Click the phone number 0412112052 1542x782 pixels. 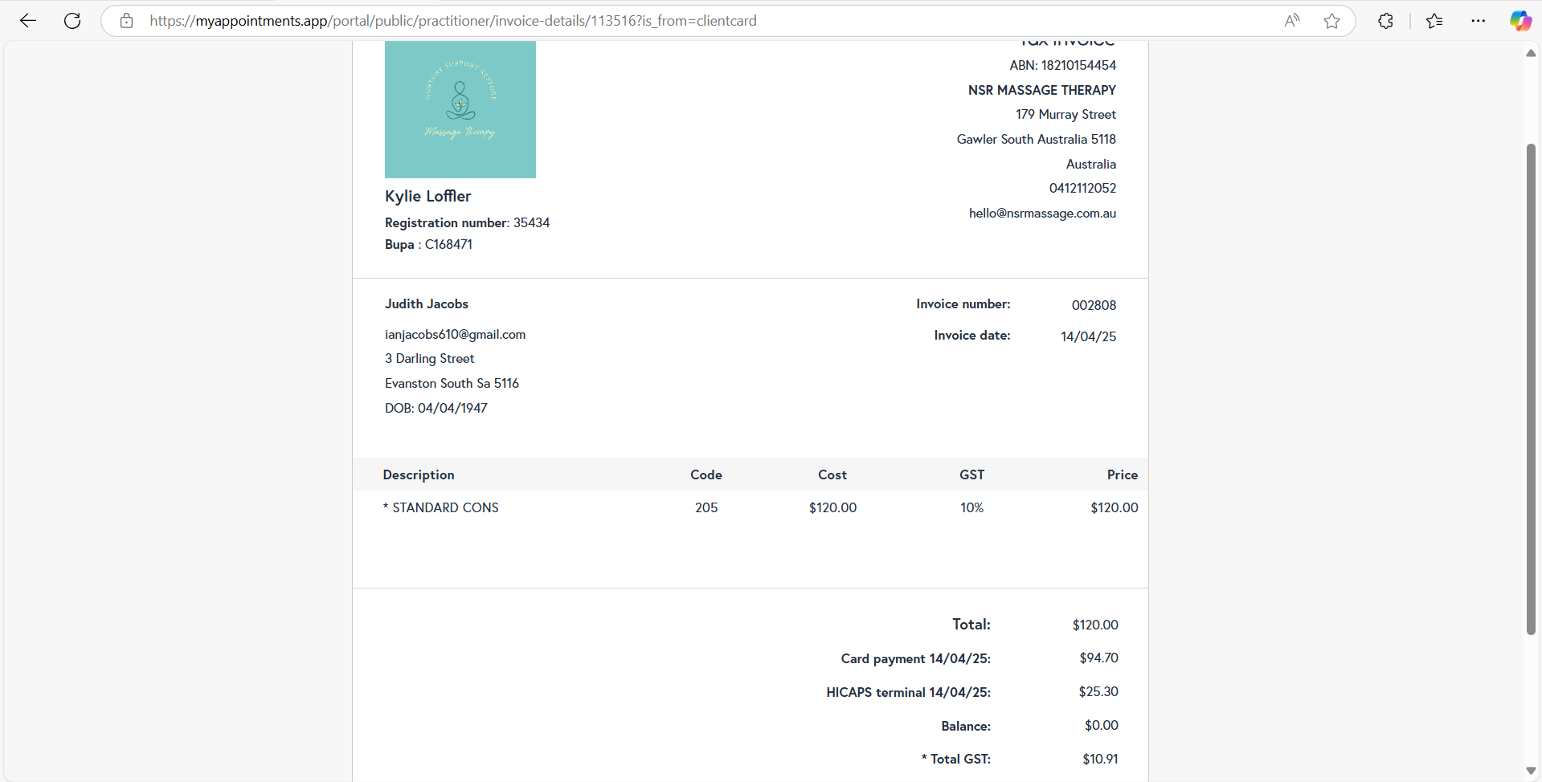[x=1082, y=189]
